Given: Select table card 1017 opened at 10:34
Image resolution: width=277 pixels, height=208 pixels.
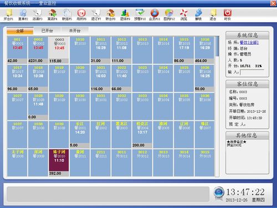Looking at the screenshot, I should (x=17, y=78).
